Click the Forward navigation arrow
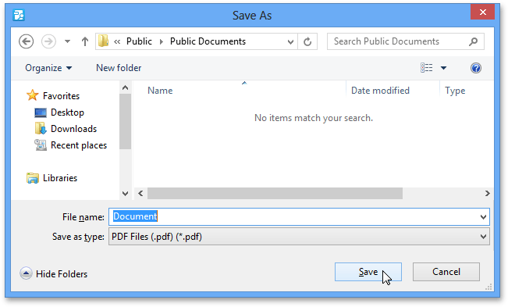 tap(48, 41)
